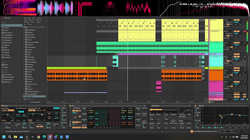Show hidden system tray icons
Screen dimensions: 250x140
point(222,137)
